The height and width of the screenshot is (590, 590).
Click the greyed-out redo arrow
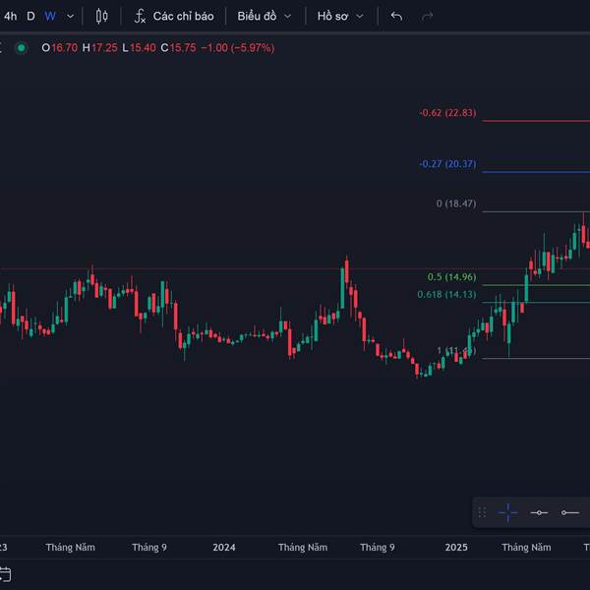(428, 16)
